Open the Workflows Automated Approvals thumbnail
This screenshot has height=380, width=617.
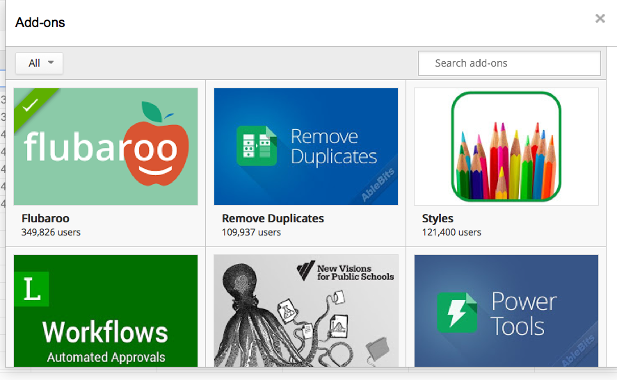pos(106,311)
